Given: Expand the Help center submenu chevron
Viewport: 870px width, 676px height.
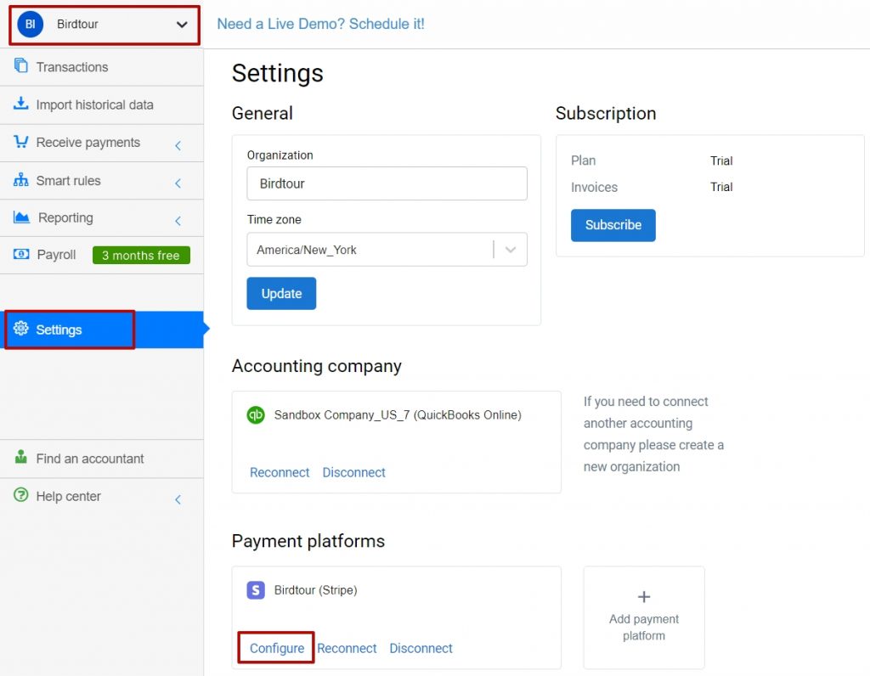Looking at the screenshot, I should coord(178,499).
